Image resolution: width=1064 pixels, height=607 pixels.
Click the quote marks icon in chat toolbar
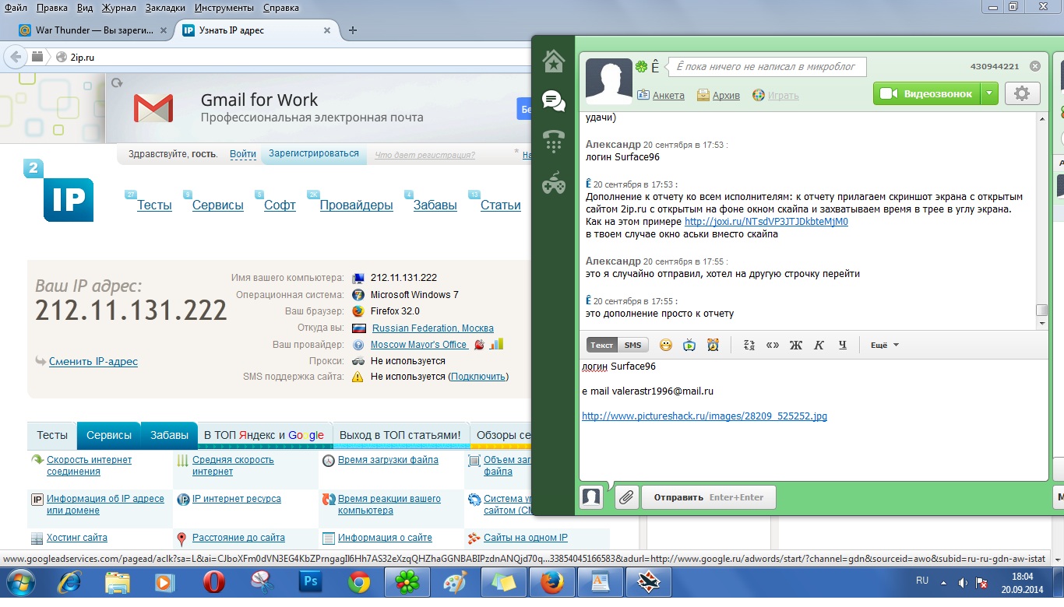point(773,345)
